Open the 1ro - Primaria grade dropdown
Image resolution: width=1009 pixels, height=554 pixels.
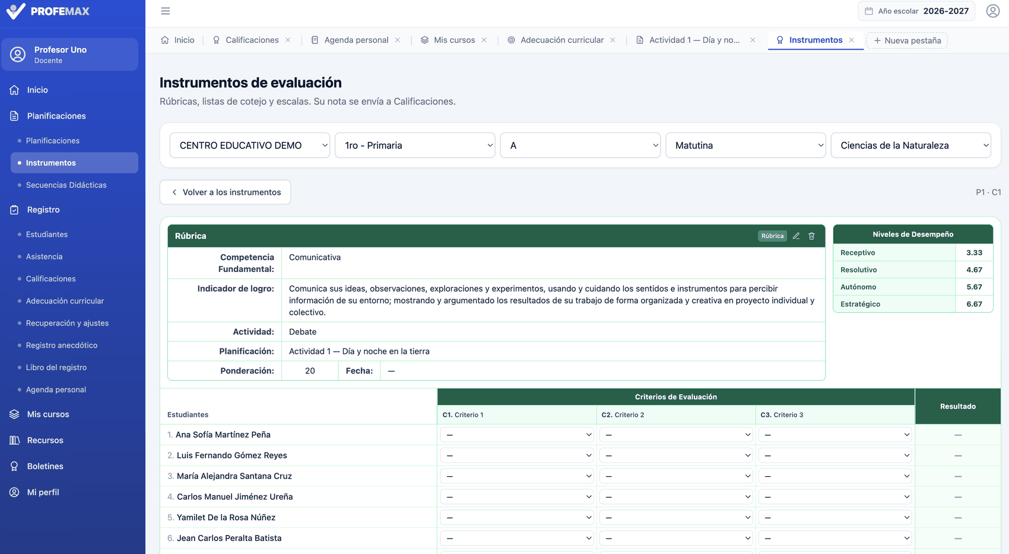tap(415, 145)
